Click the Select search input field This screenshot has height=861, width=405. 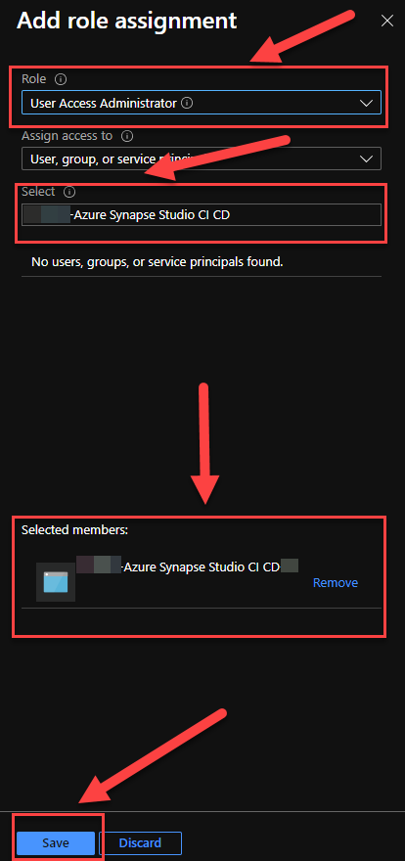coord(202,214)
